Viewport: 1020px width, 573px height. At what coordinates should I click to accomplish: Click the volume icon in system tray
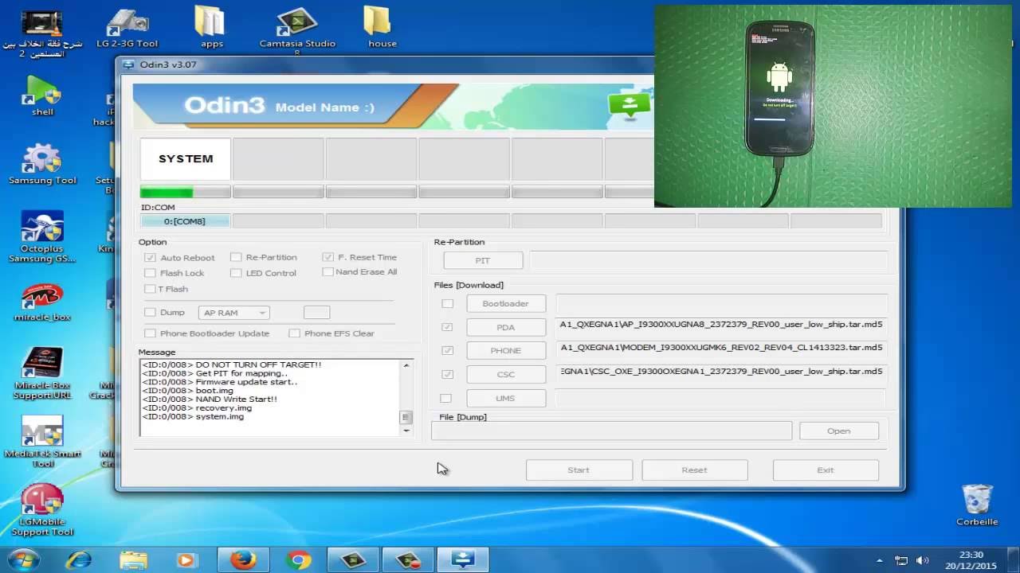click(x=922, y=560)
